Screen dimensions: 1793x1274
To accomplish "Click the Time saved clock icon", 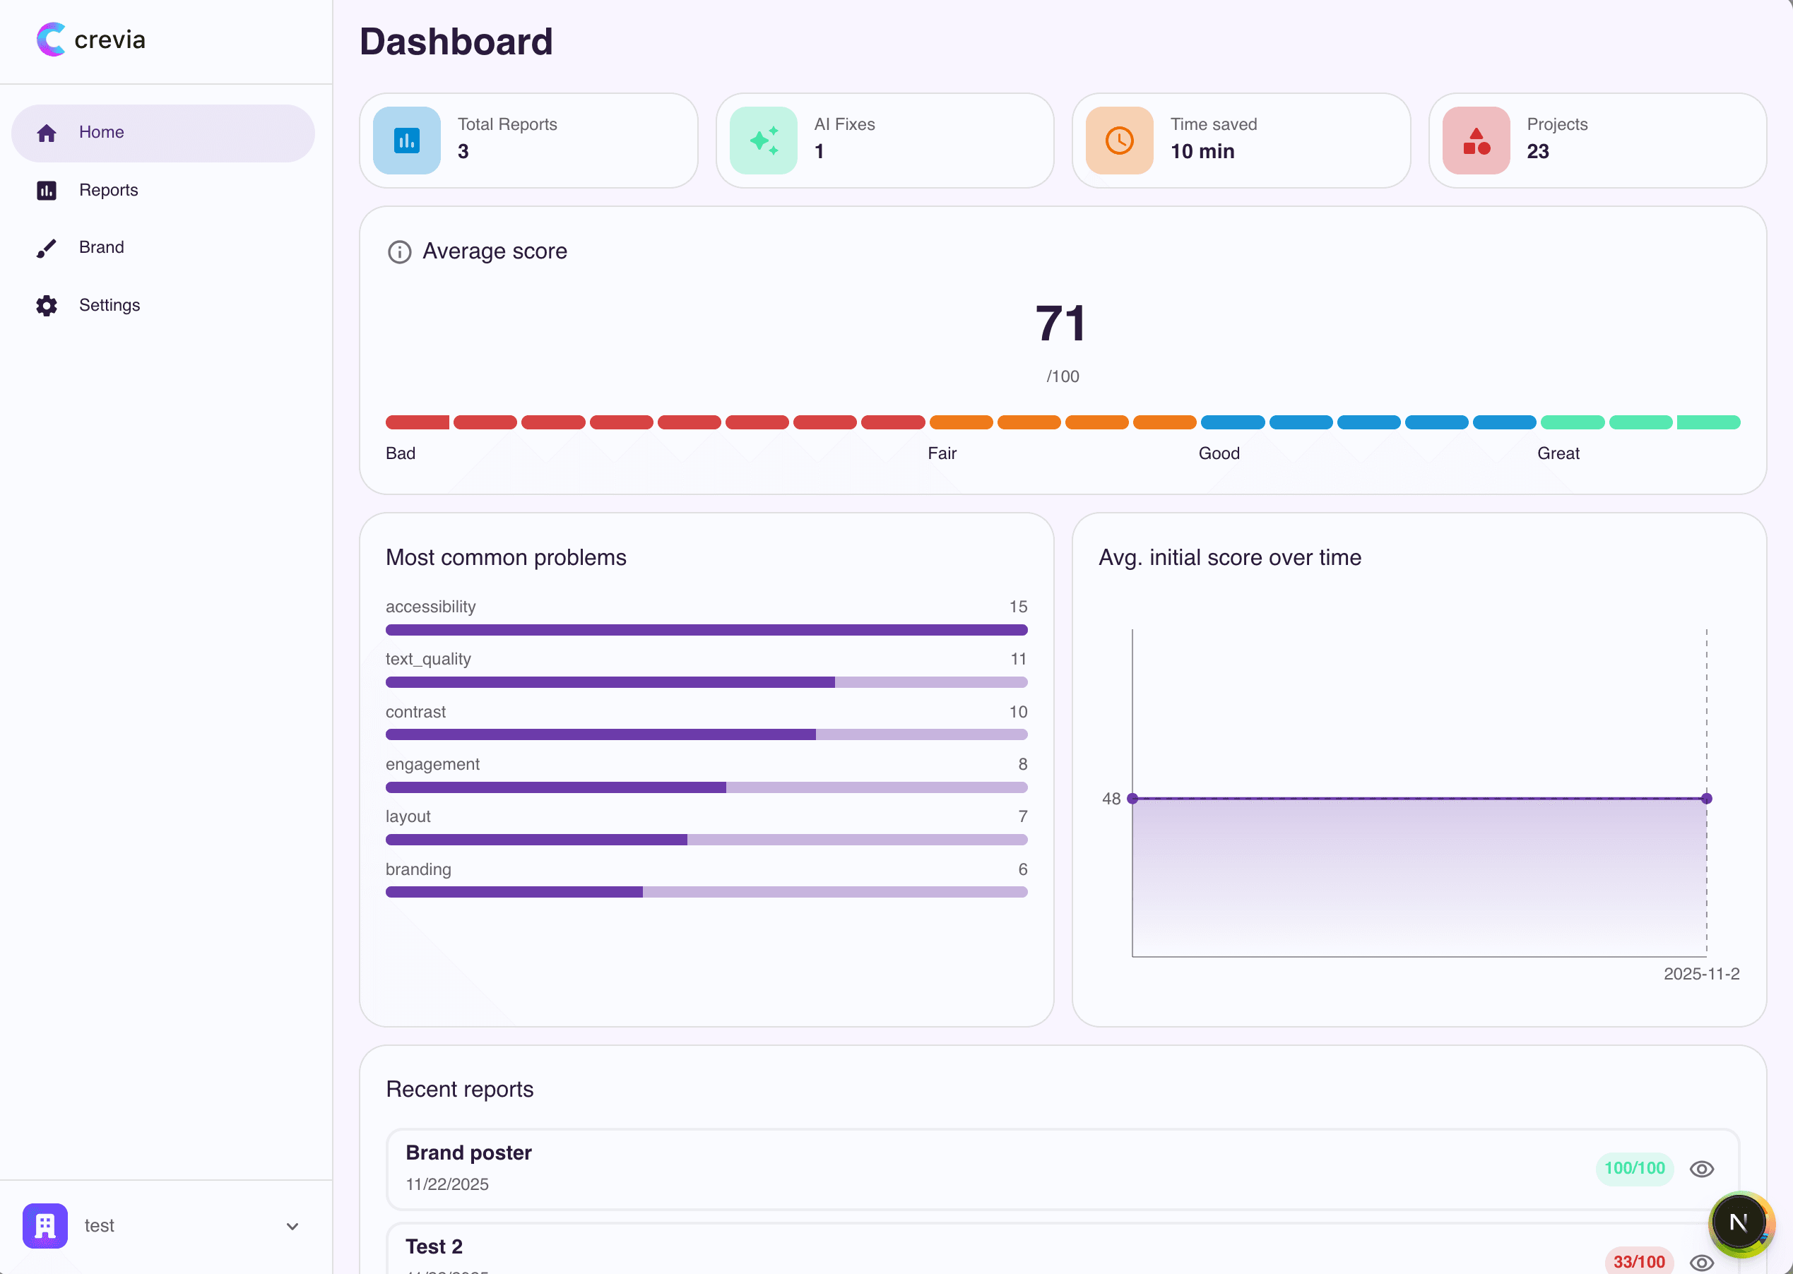I will [x=1120, y=140].
